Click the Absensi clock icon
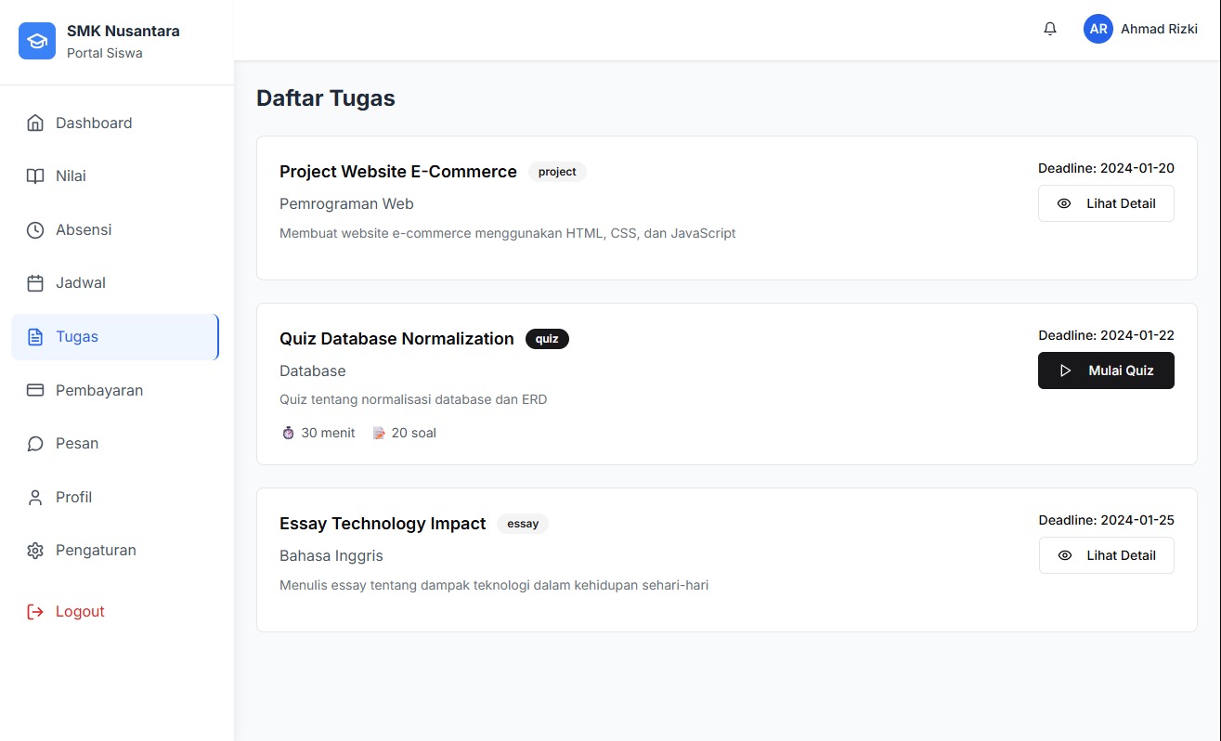This screenshot has height=741, width=1221. click(x=35, y=230)
